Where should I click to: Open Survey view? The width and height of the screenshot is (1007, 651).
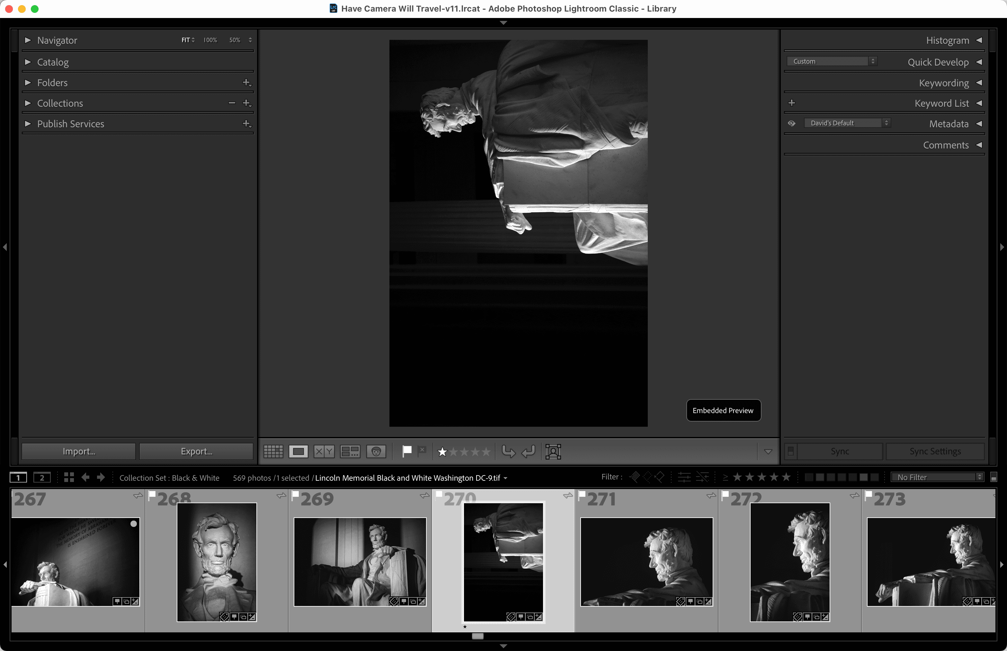tap(350, 451)
